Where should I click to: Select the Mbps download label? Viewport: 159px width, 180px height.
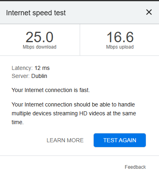(40, 47)
